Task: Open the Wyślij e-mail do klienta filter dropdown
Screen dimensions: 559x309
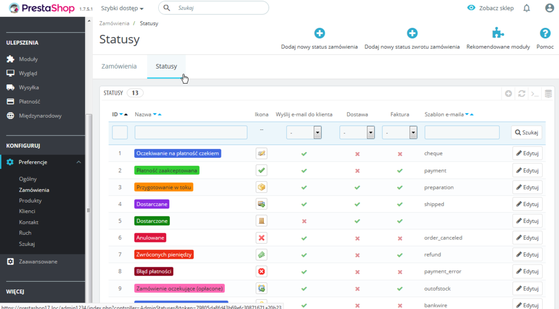Action: [x=304, y=132]
